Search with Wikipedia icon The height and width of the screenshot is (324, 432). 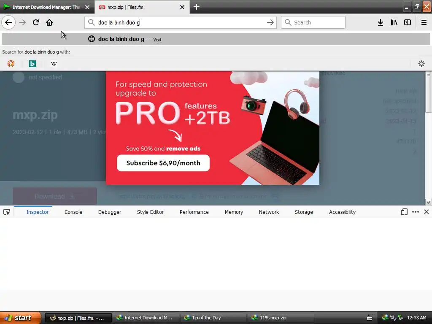tap(54, 64)
